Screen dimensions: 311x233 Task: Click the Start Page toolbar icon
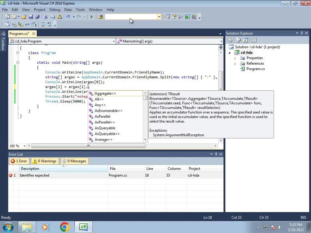coord(187,17)
